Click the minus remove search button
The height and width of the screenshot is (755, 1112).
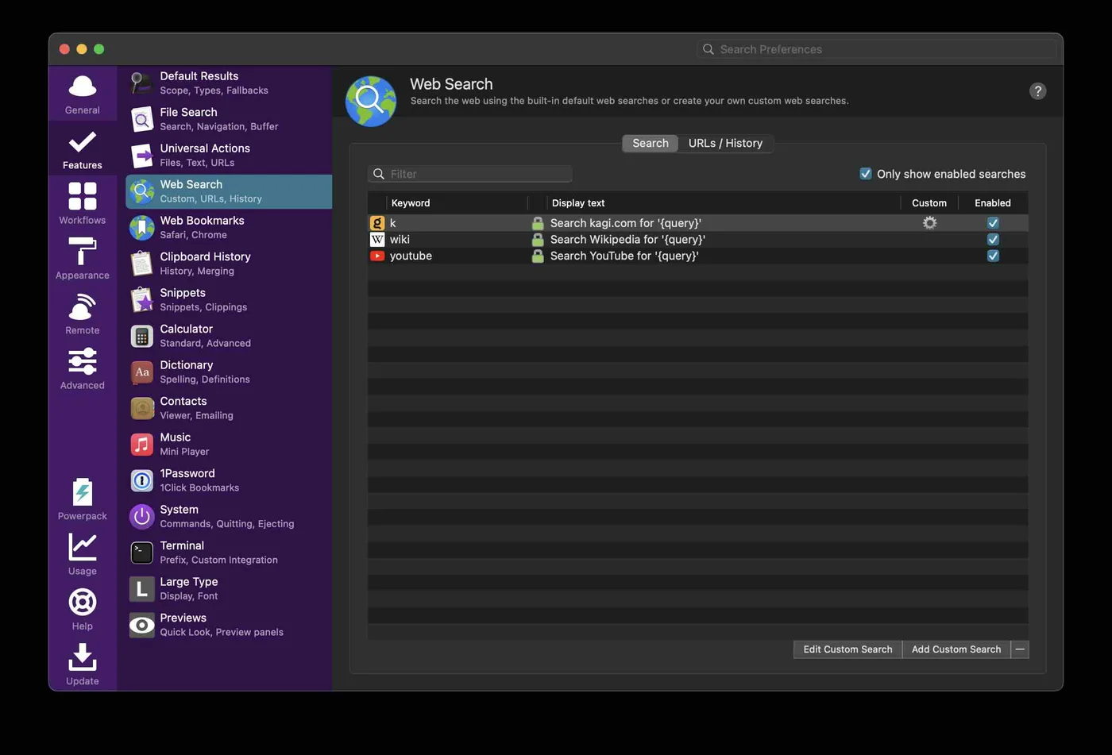click(x=1020, y=649)
